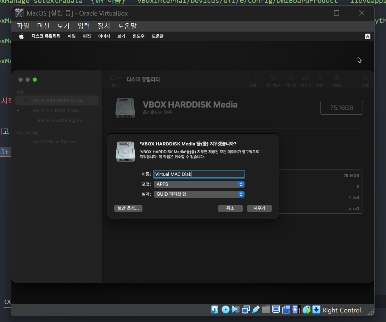Image resolution: width=386 pixels, height=322 pixels.
Task: Select VBOX CD-ROM Media in sidebar
Action: point(57,111)
